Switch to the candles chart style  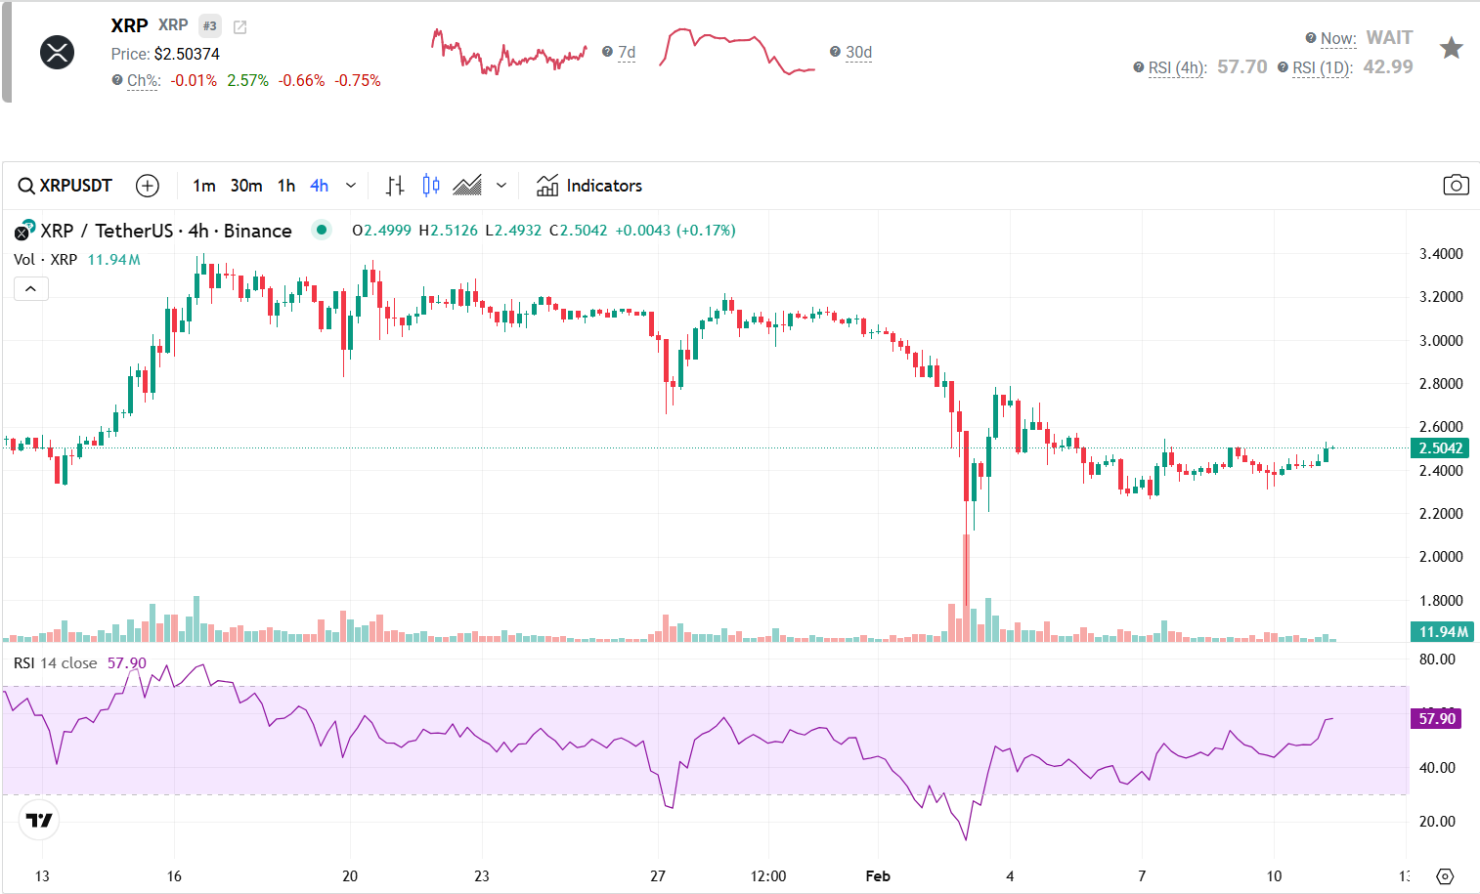[x=431, y=186]
